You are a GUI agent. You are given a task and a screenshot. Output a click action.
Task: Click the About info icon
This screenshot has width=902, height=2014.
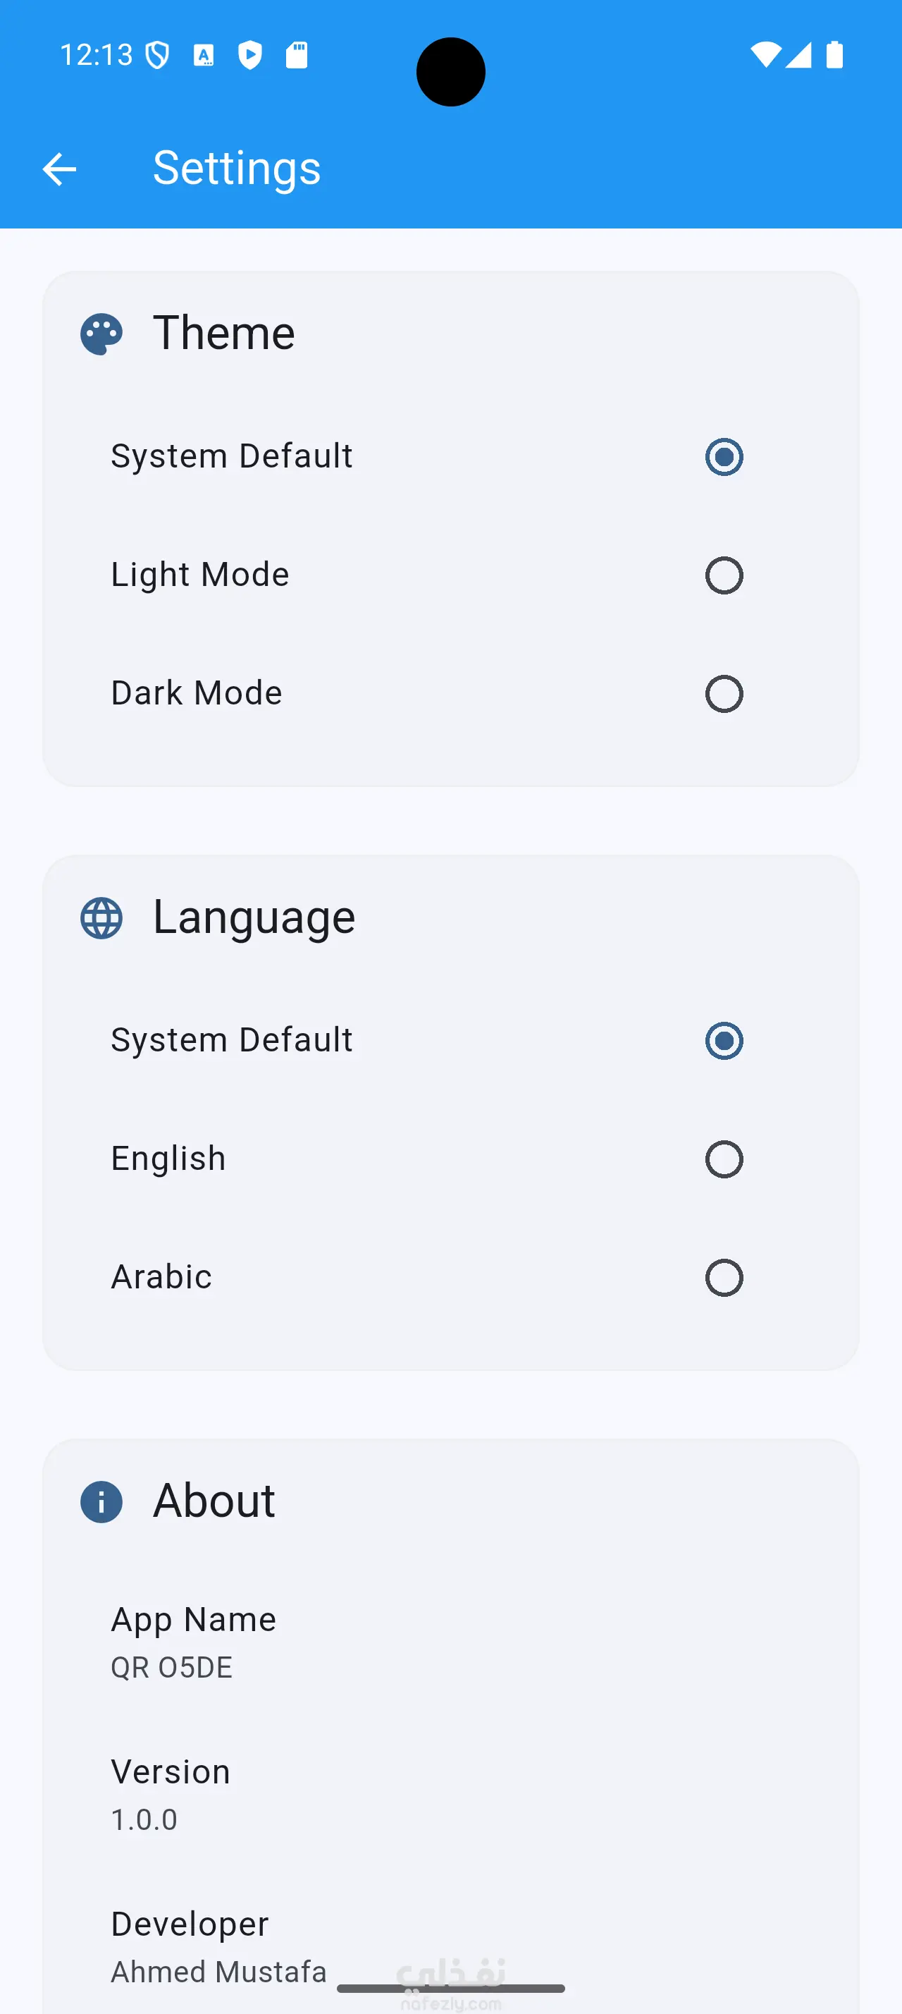(101, 1502)
